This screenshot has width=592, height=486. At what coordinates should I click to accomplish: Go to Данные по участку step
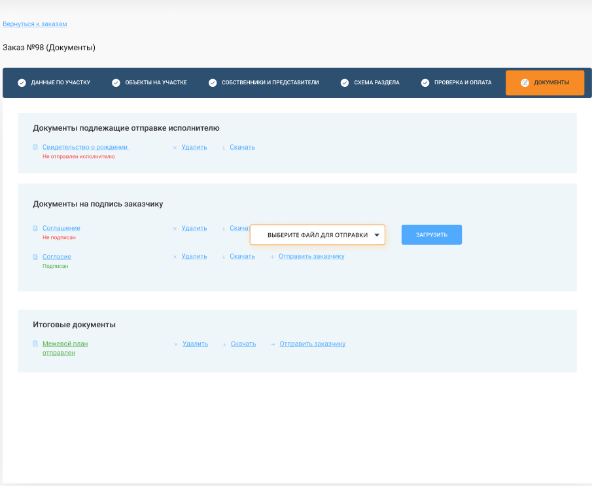coord(54,82)
